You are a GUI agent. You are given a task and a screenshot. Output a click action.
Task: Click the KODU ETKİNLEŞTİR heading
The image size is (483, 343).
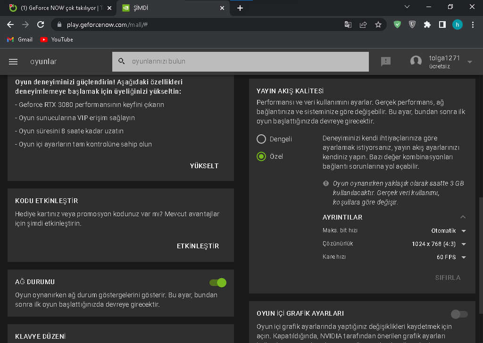click(x=47, y=201)
